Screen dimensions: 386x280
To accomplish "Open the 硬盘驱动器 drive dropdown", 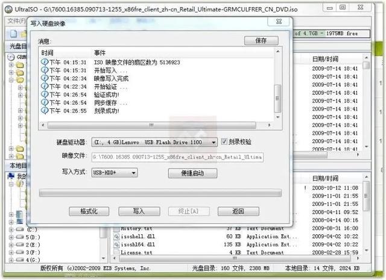I will [x=214, y=142].
